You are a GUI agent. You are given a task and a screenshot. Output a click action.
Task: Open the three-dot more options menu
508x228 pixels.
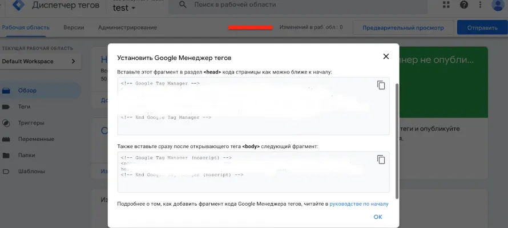pos(480,5)
